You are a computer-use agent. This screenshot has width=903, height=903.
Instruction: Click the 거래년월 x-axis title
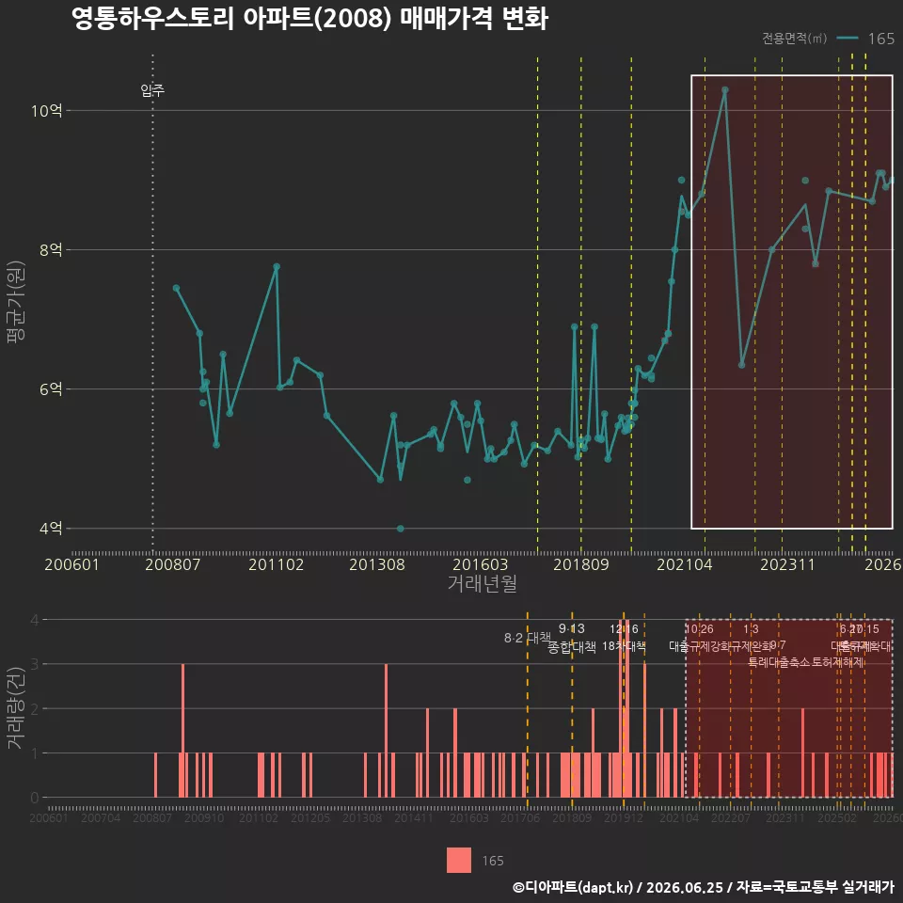[x=482, y=583]
